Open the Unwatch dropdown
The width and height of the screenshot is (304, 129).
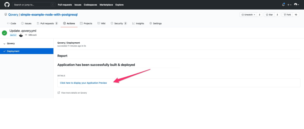pos(248,15)
